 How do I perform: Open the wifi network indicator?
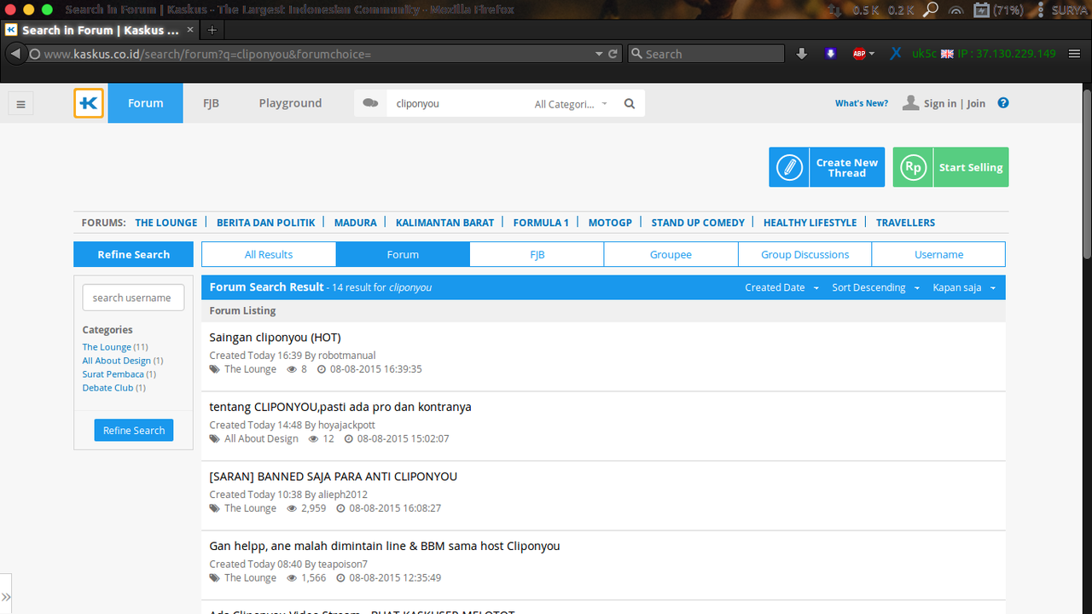coord(956,10)
